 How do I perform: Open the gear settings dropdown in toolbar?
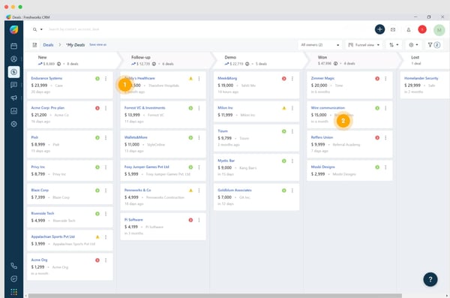pos(413,45)
